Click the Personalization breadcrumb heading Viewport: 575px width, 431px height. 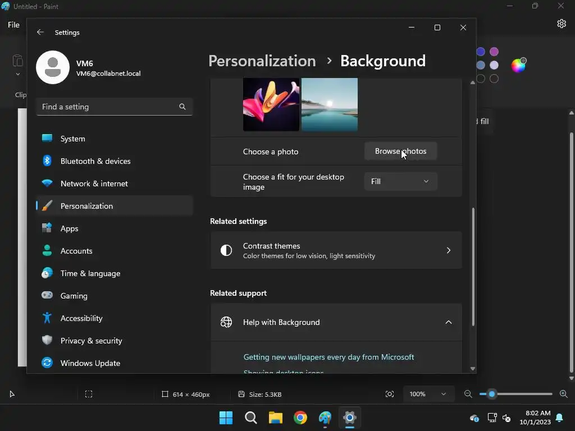pos(262,61)
